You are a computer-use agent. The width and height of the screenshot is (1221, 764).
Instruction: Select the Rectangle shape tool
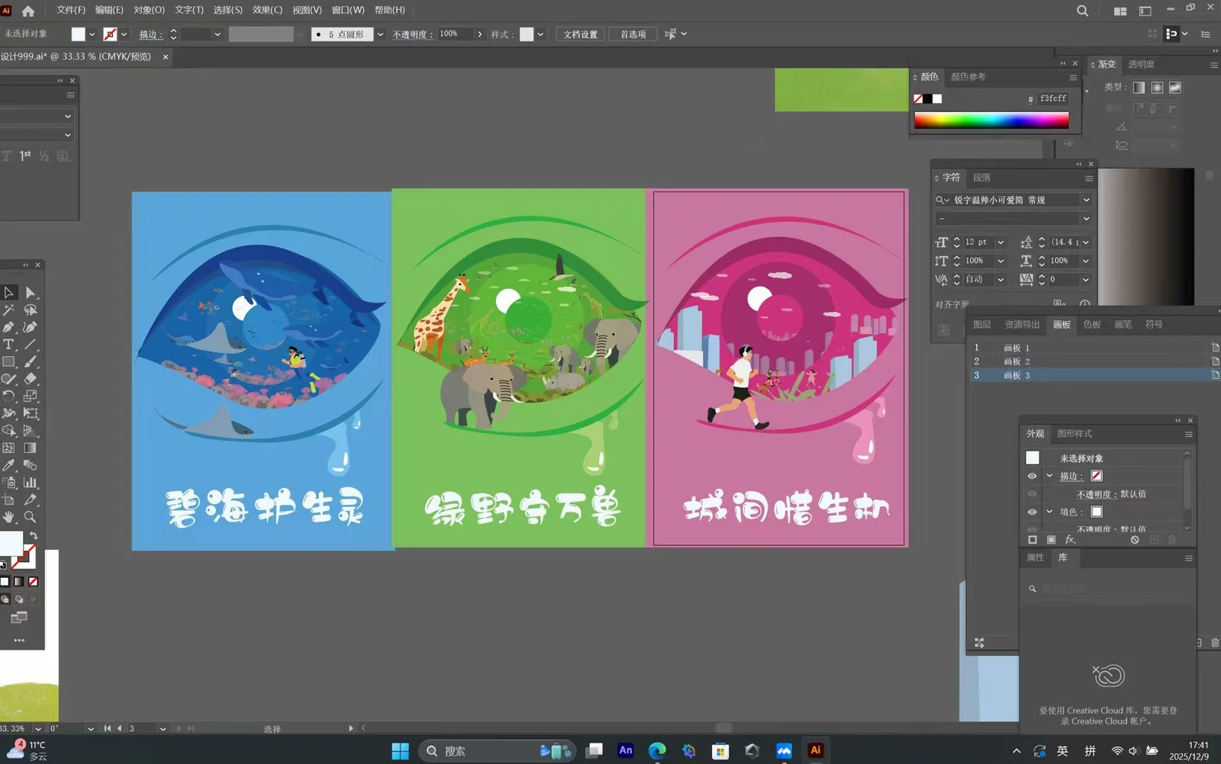coord(8,362)
